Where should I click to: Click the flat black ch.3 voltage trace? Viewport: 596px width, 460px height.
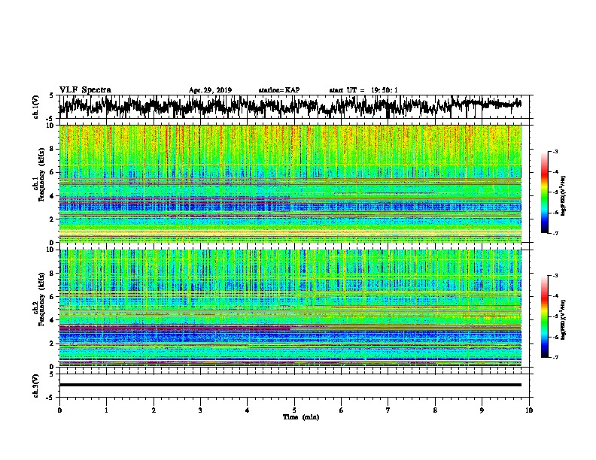290,385
